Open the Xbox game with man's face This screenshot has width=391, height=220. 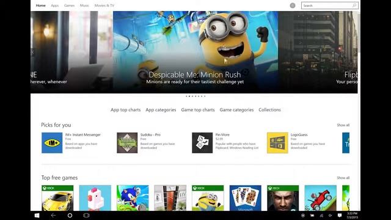coord(283,198)
